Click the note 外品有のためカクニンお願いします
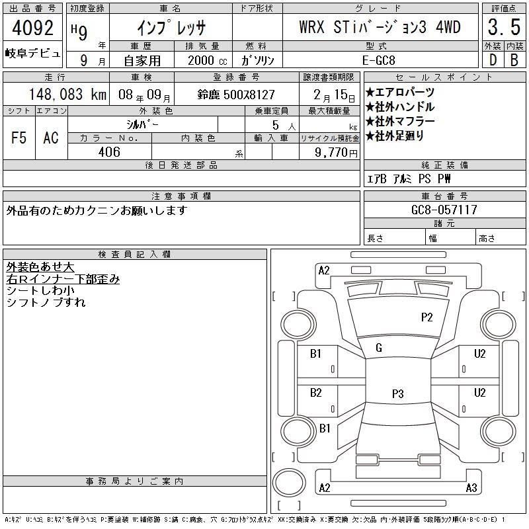 tap(97, 210)
